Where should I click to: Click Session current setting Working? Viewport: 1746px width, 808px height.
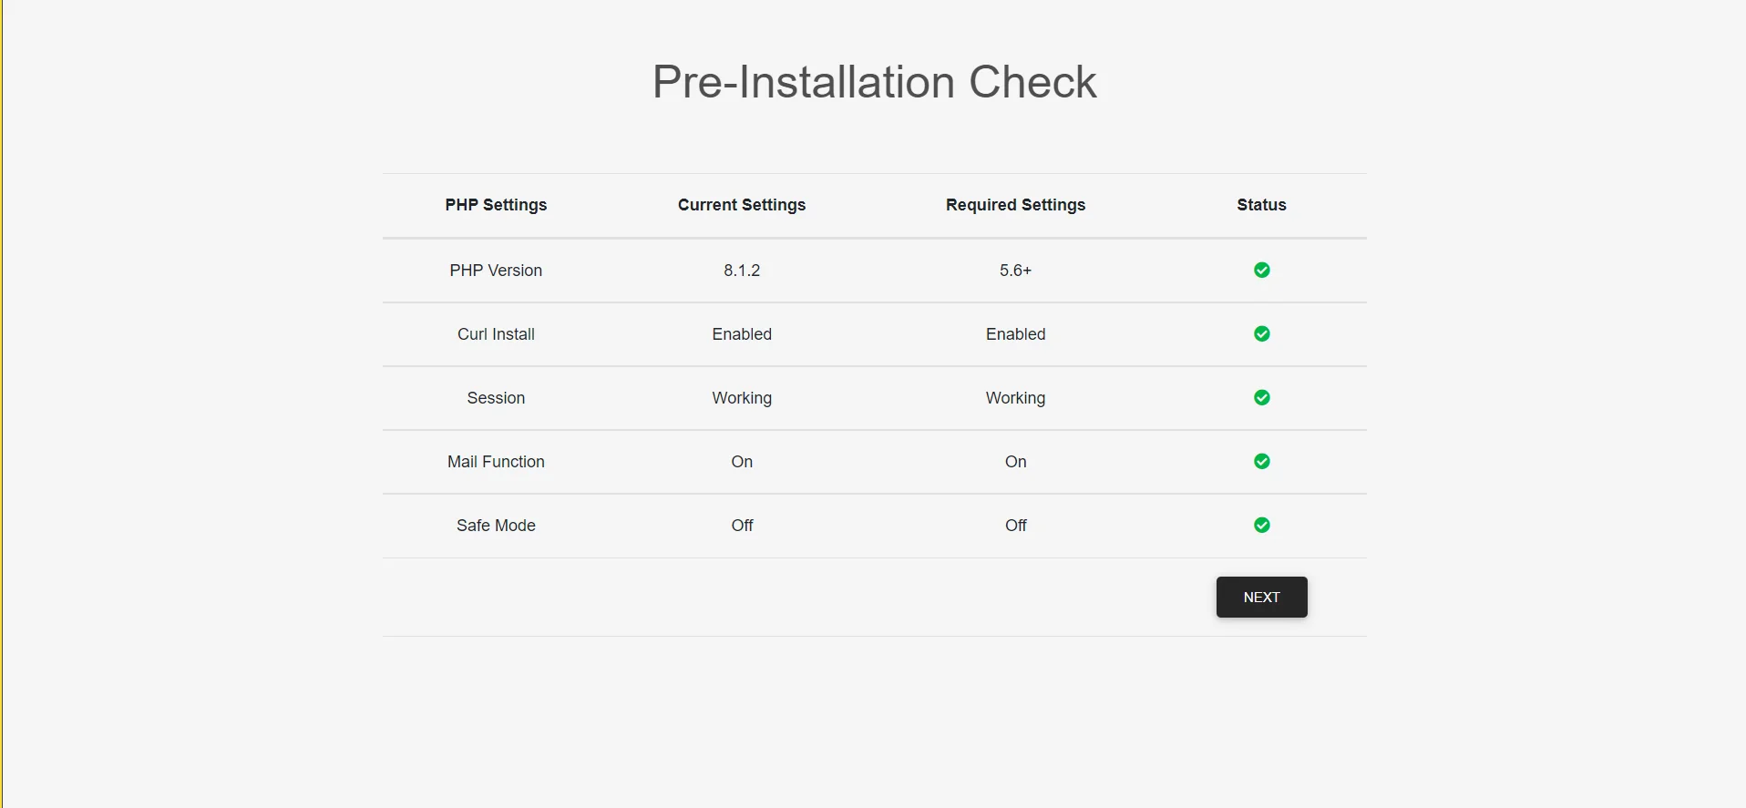pos(742,398)
